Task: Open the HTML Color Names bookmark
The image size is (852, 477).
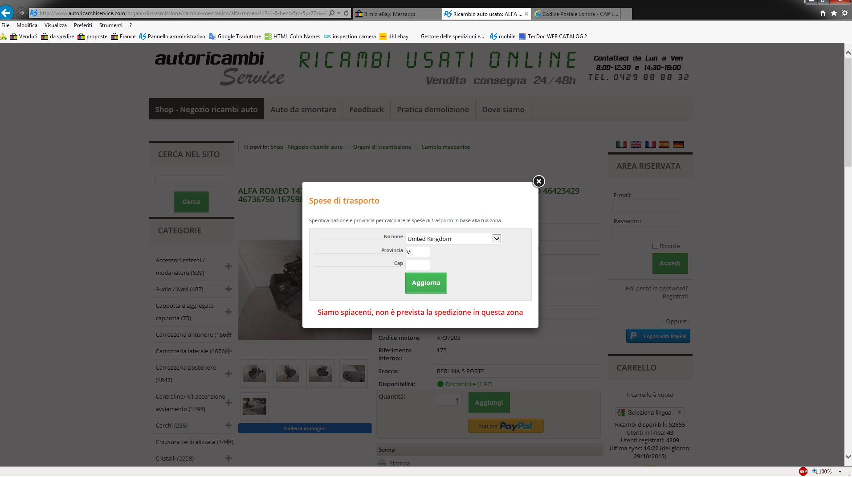Action: pyautogui.click(x=293, y=37)
